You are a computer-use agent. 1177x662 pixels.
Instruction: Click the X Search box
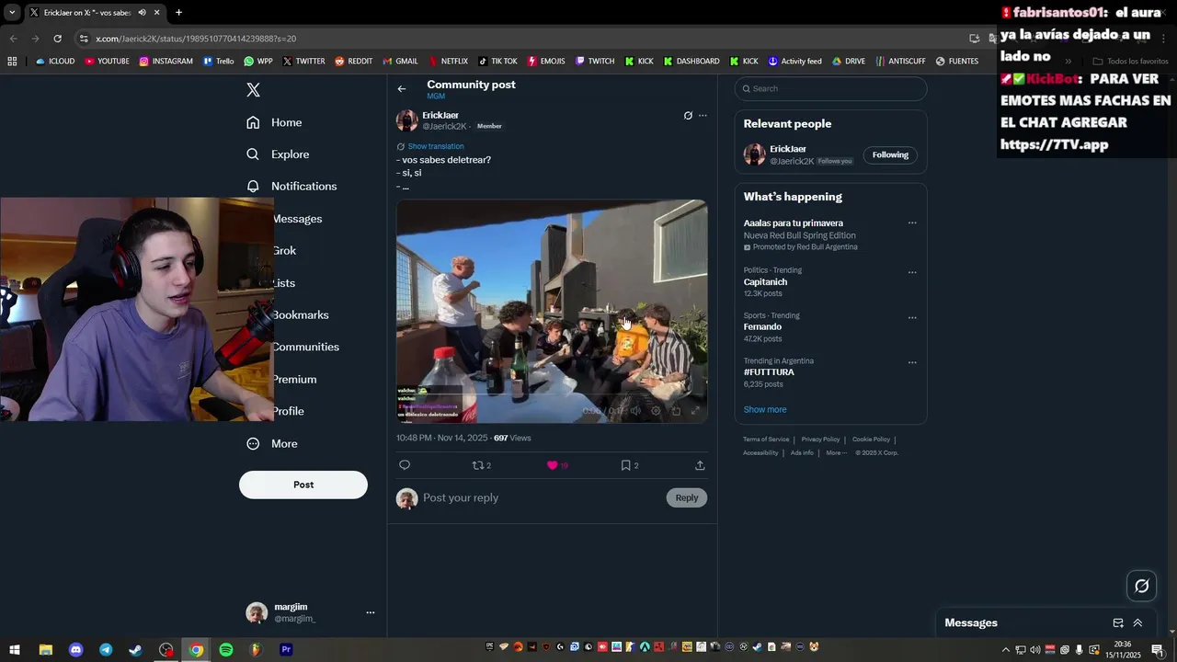830,88
